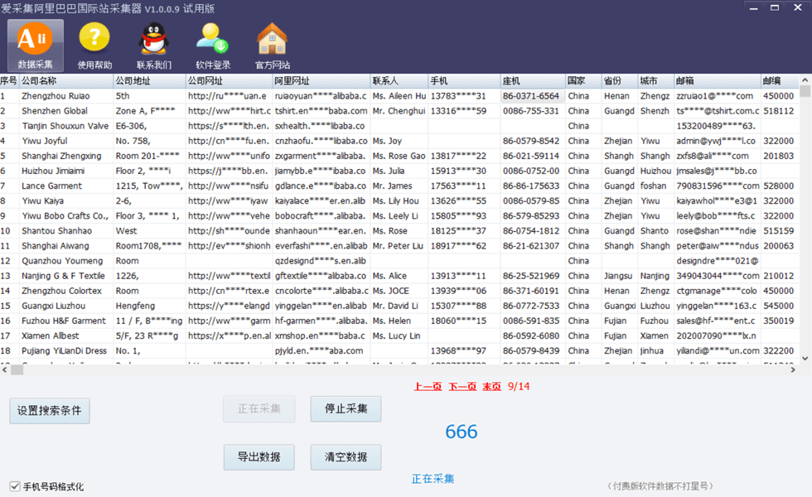
Task: Open the 使用帮助 help icon
Action: click(x=94, y=46)
